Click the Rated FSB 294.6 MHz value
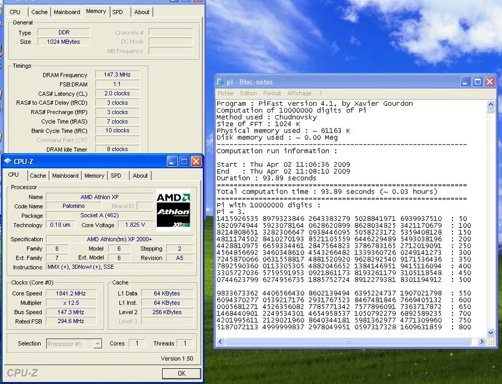Image resolution: width=502 pixels, height=384 pixels. pyautogui.click(x=71, y=321)
